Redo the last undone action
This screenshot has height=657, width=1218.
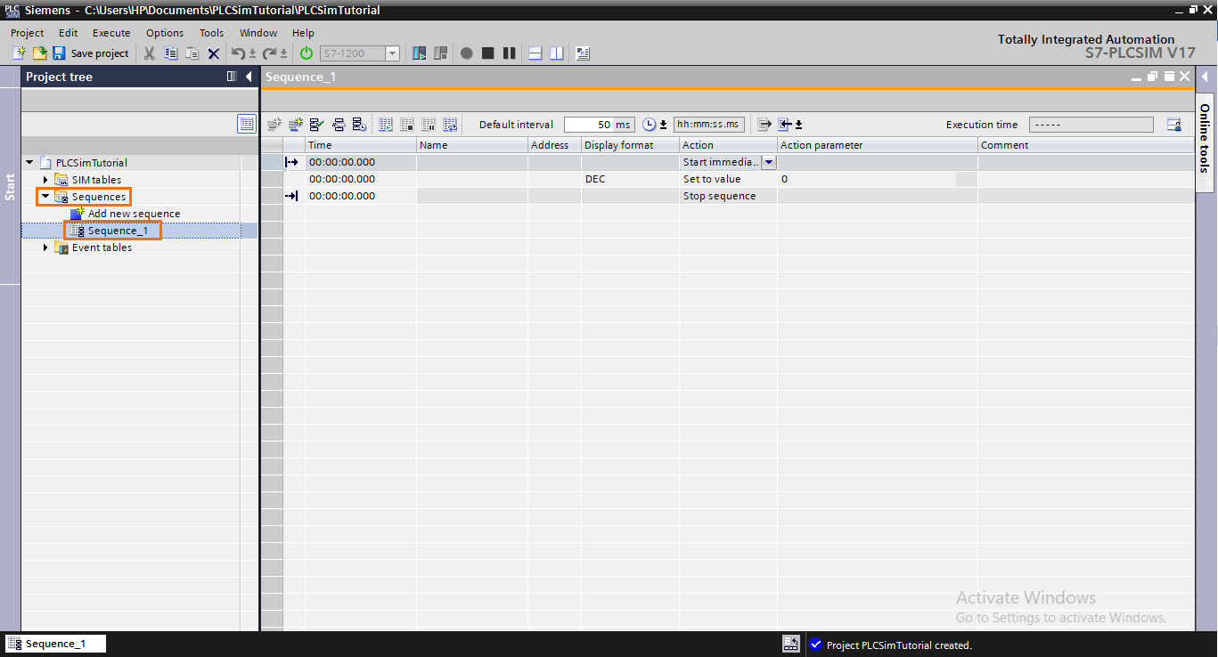point(269,53)
